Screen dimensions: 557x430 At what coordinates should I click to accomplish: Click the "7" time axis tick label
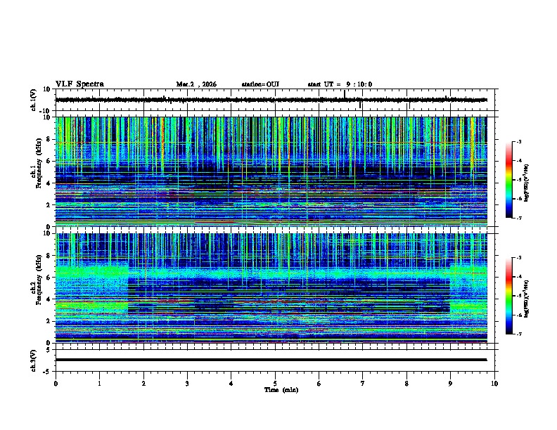tap(363, 384)
